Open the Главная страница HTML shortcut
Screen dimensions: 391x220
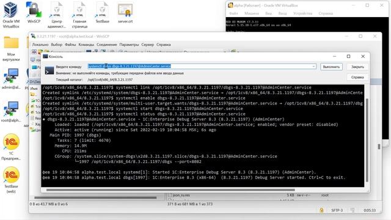coord(79,15)
